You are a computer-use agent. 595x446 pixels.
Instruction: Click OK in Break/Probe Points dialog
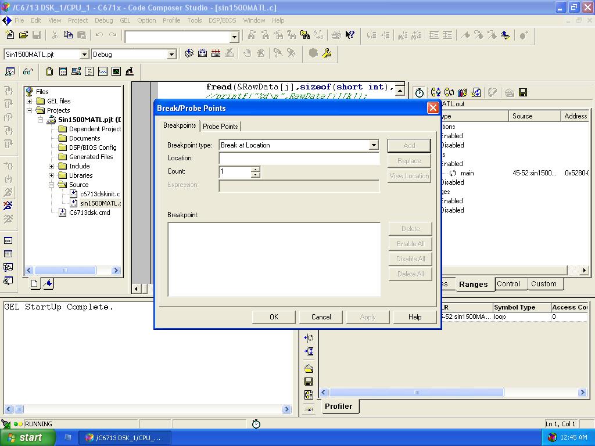tap(274, 317)
